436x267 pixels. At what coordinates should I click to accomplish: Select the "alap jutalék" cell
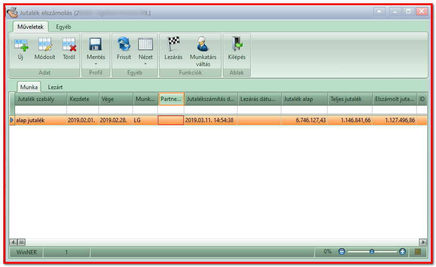[x=41, y=120]
